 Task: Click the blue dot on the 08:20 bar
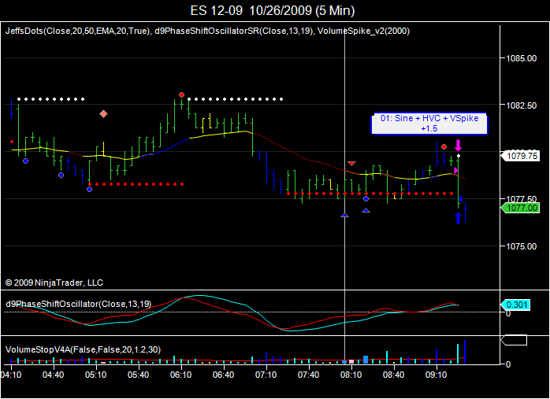pos(366,198)
